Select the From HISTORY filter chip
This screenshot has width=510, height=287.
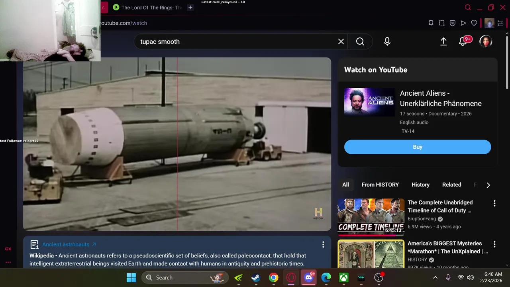click(380, 185)
